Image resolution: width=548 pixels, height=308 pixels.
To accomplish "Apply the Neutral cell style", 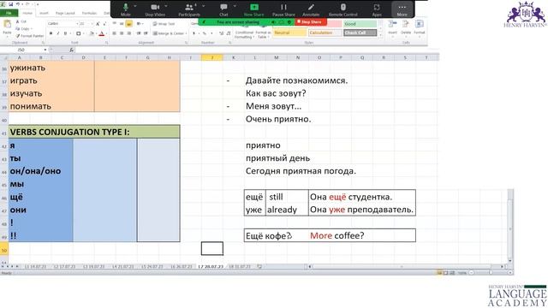I will [x=289, y=33].
